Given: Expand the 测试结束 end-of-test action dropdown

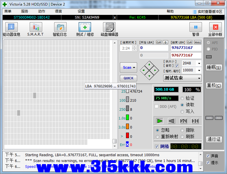Looking at the screenshot, I should tap(199, 78).
